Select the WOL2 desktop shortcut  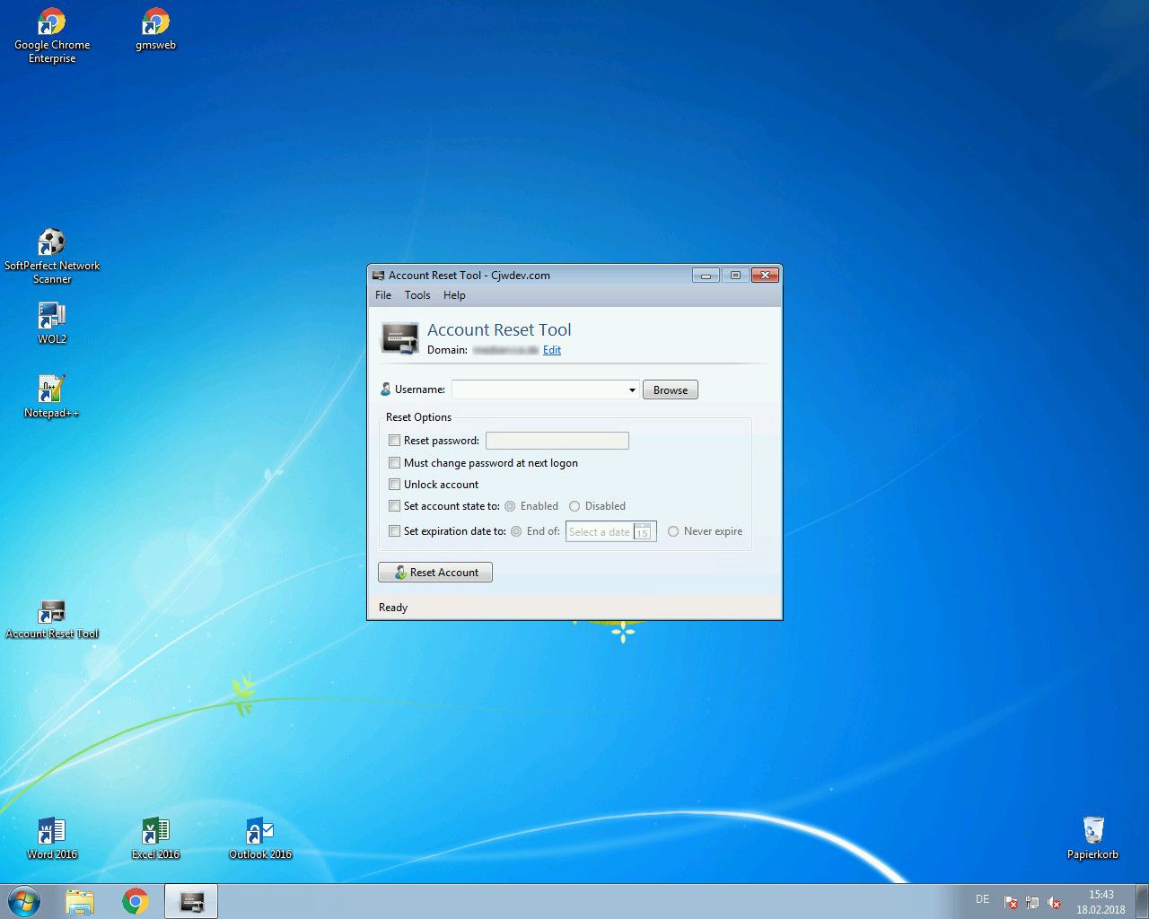click(x=51, y=317)
